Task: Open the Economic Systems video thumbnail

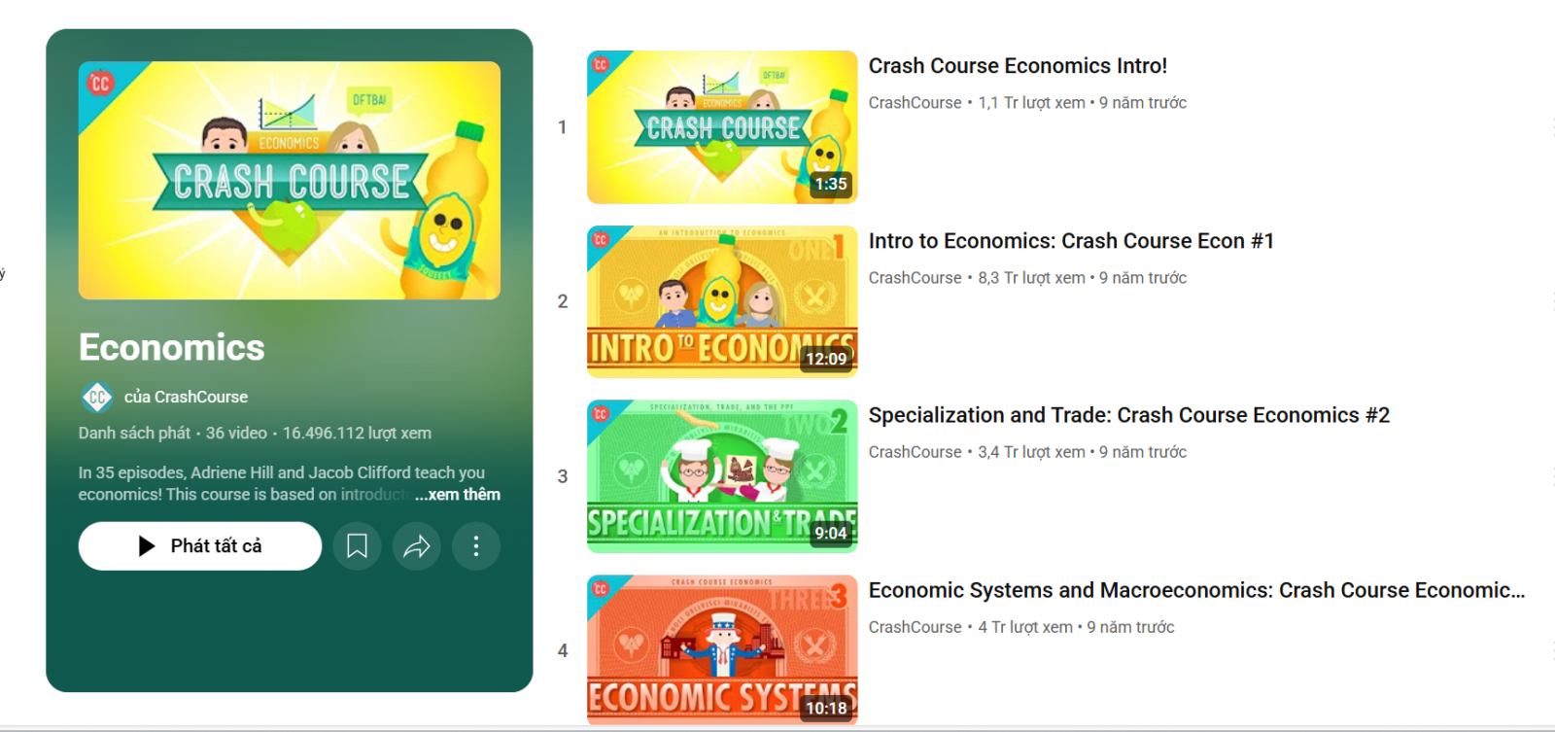Action: coord(722,649)
